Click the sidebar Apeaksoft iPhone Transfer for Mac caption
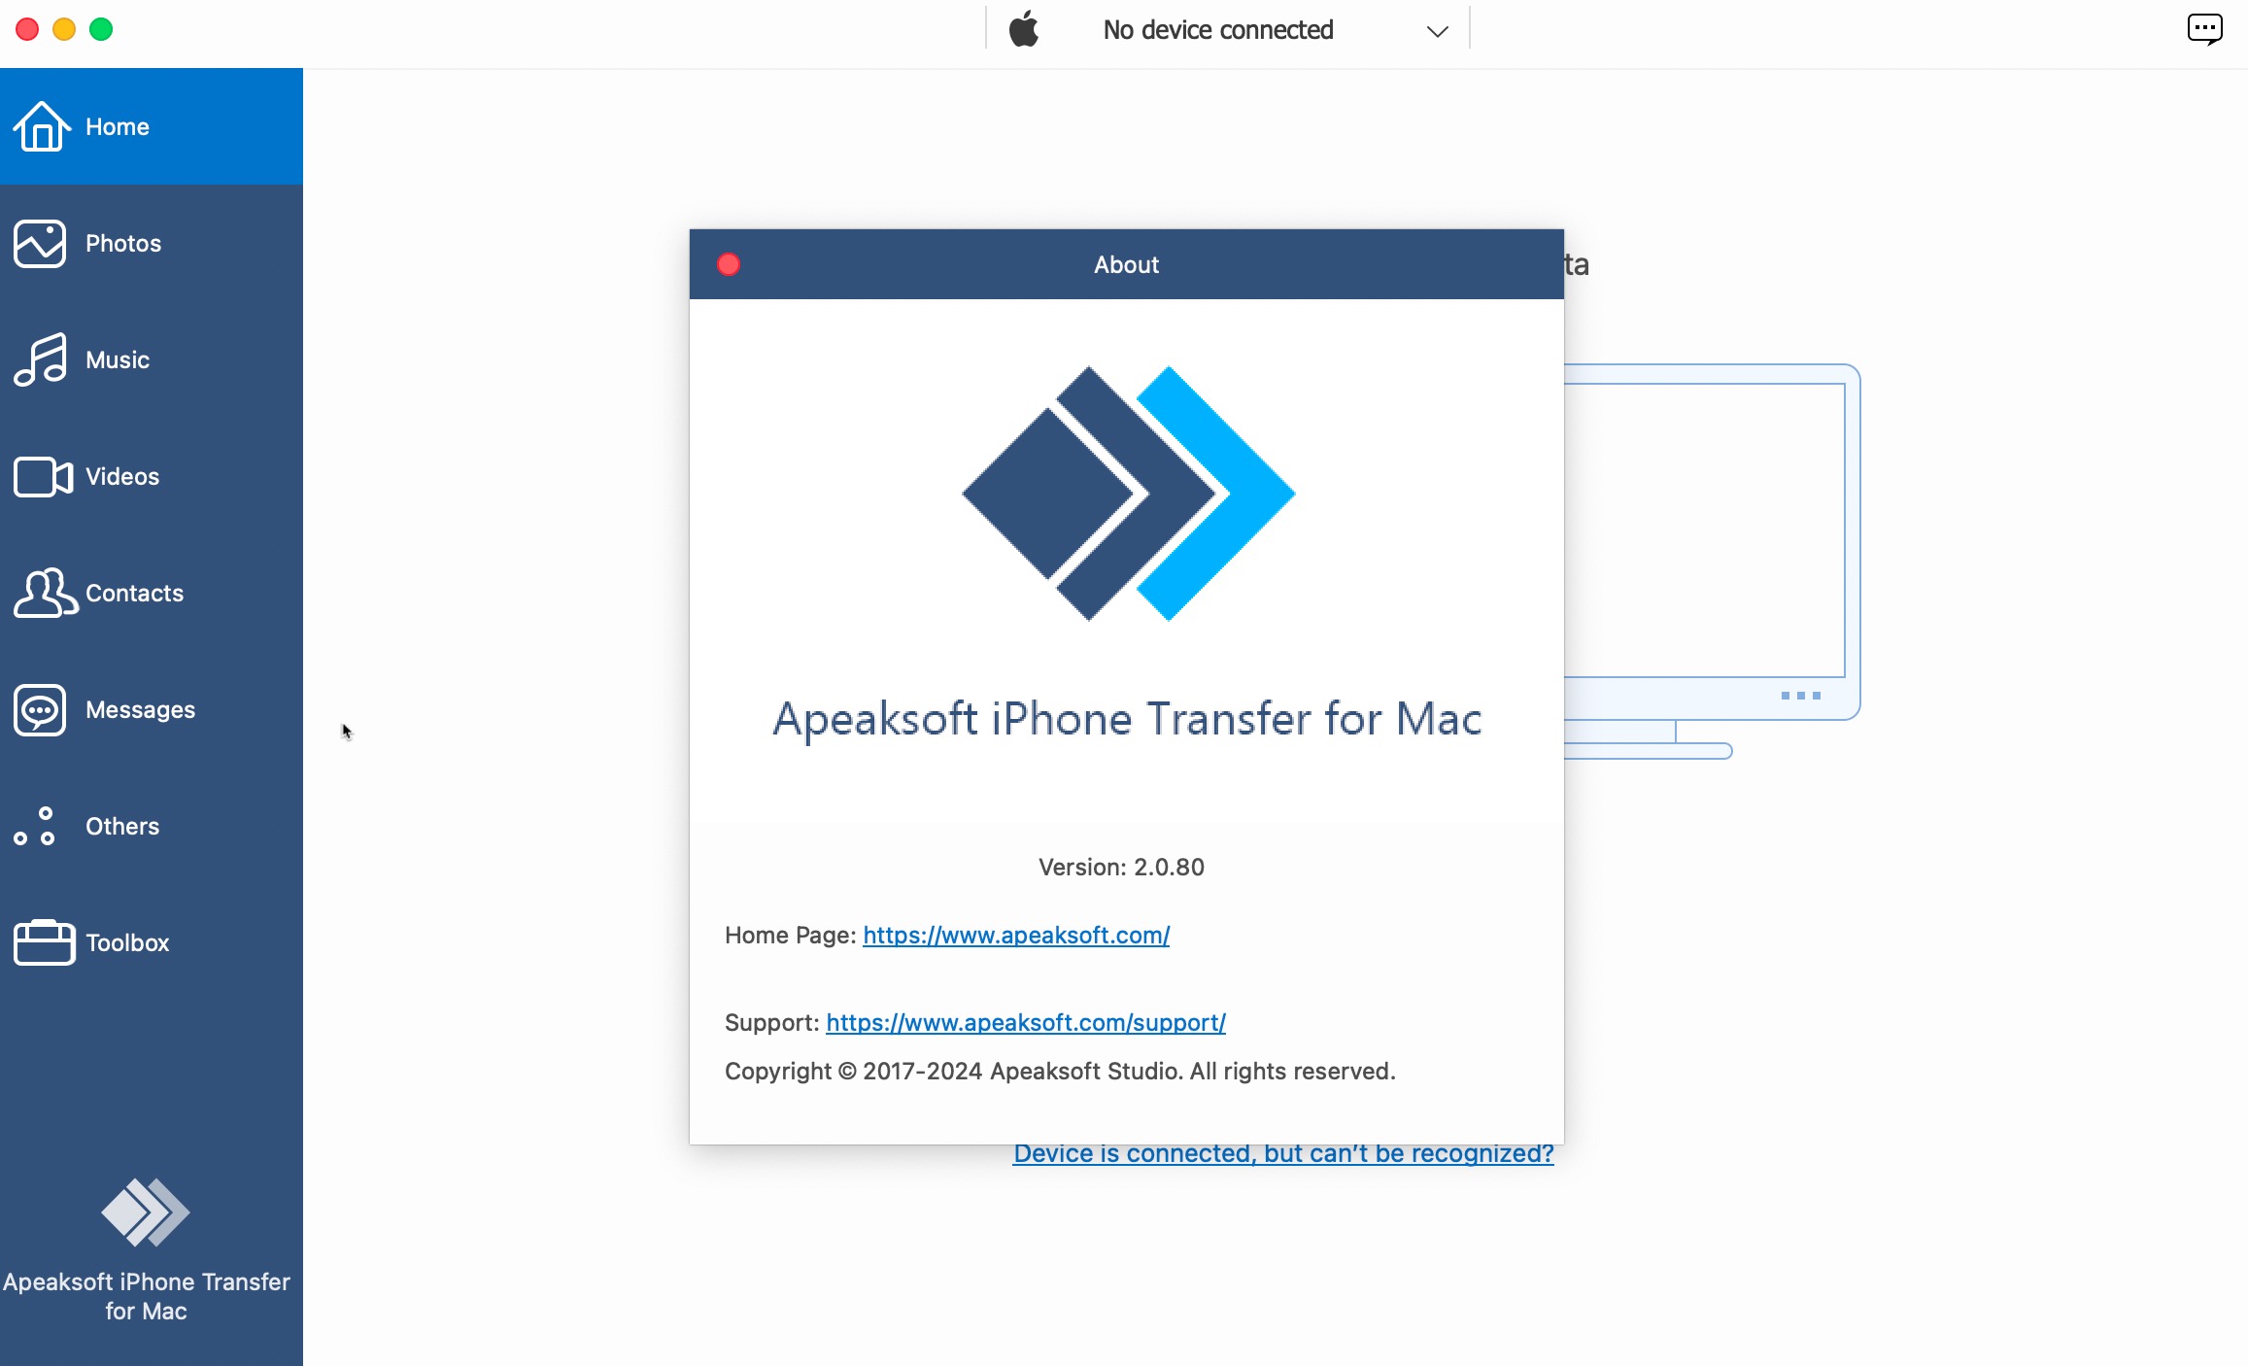The width and height of the screenshot is (2248, 1366). tap(146, 1296)
